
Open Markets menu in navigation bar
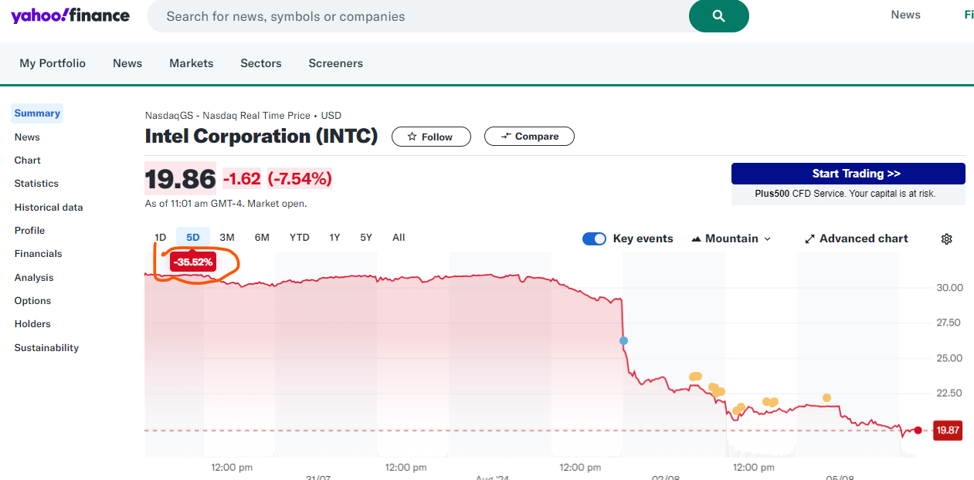point(192,63)
